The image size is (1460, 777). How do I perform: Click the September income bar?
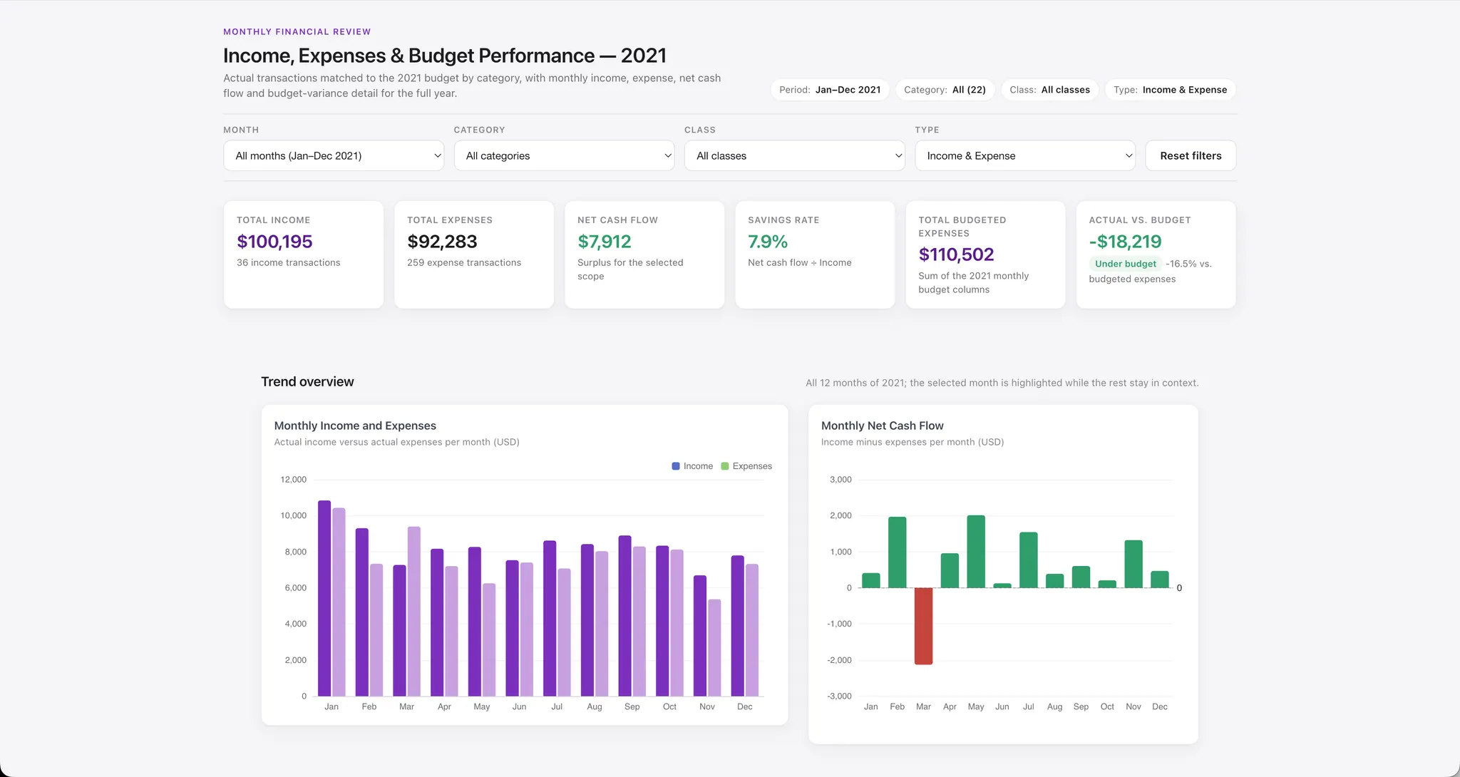(625, 616)
